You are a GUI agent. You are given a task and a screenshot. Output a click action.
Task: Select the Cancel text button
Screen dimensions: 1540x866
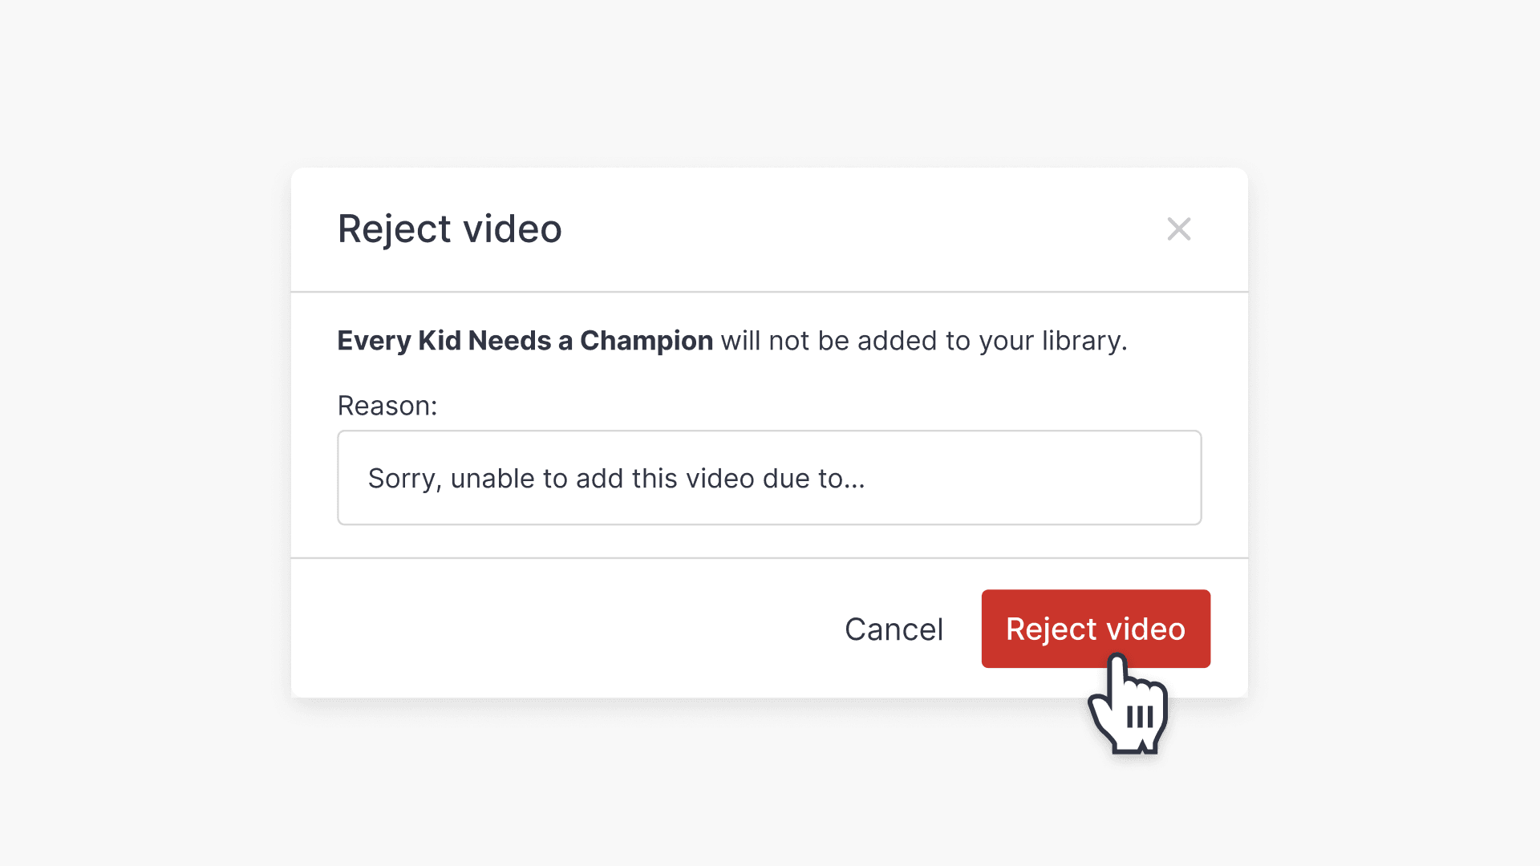(894, 629)
